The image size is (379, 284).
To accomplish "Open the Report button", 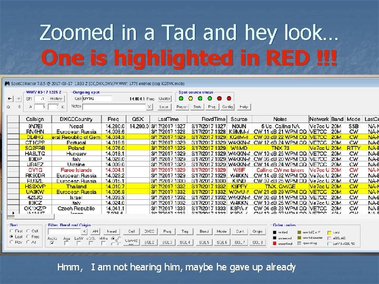I will [182, 107].
